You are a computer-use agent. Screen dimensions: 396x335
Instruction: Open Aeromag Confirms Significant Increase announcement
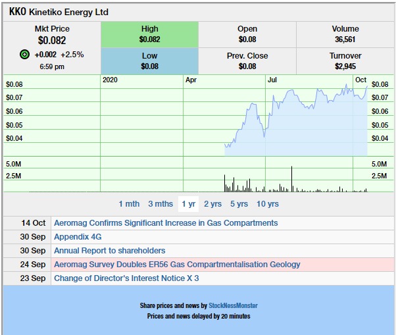click(x=166, y=223)
